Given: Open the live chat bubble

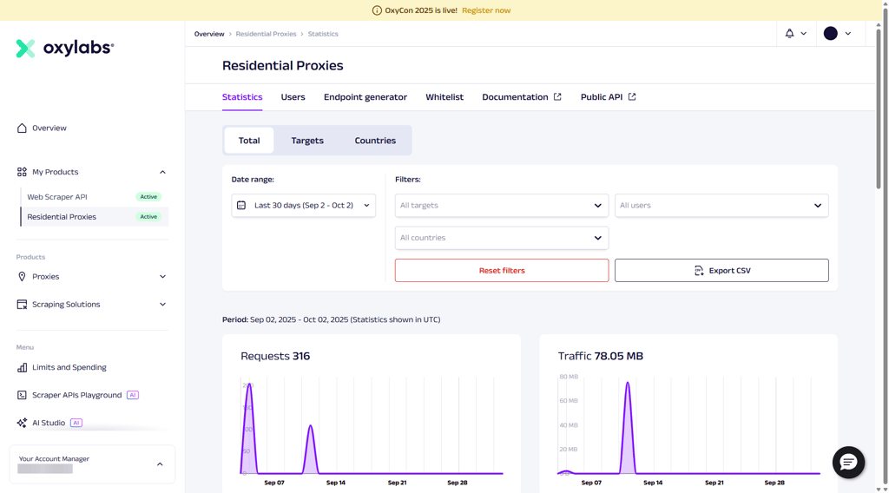Looking at the screenshot, I should tap(848, 463).
